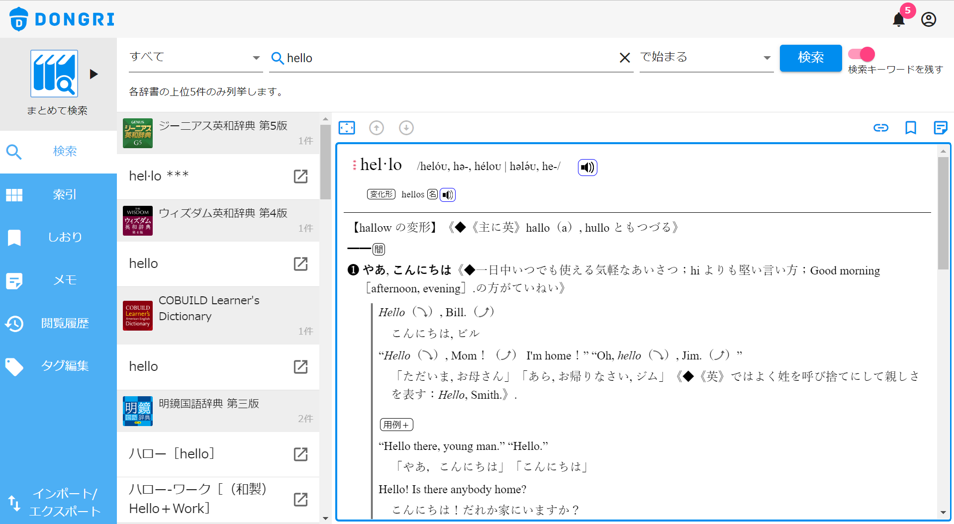Open the まとめて検索 combined search icon
Viewport: 954px width, 524px height.
click(x=54, y=74)
